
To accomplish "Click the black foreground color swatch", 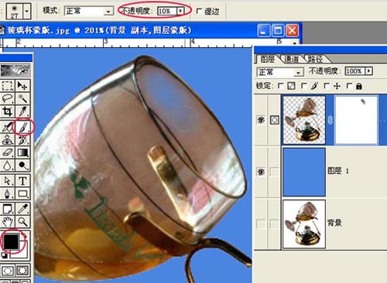I will coord(11,241).
